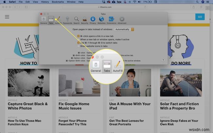This screenshot has height=133, width=213.
Task: Open the Search preferences pane
Action: click(76, 20)
